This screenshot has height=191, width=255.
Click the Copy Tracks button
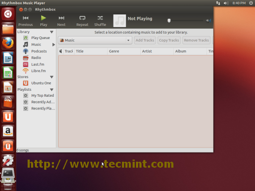pyautogui.click(x=169, y=40)
